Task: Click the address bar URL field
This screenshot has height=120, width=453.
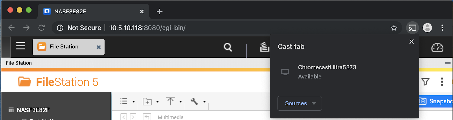Action: [198, 28]
